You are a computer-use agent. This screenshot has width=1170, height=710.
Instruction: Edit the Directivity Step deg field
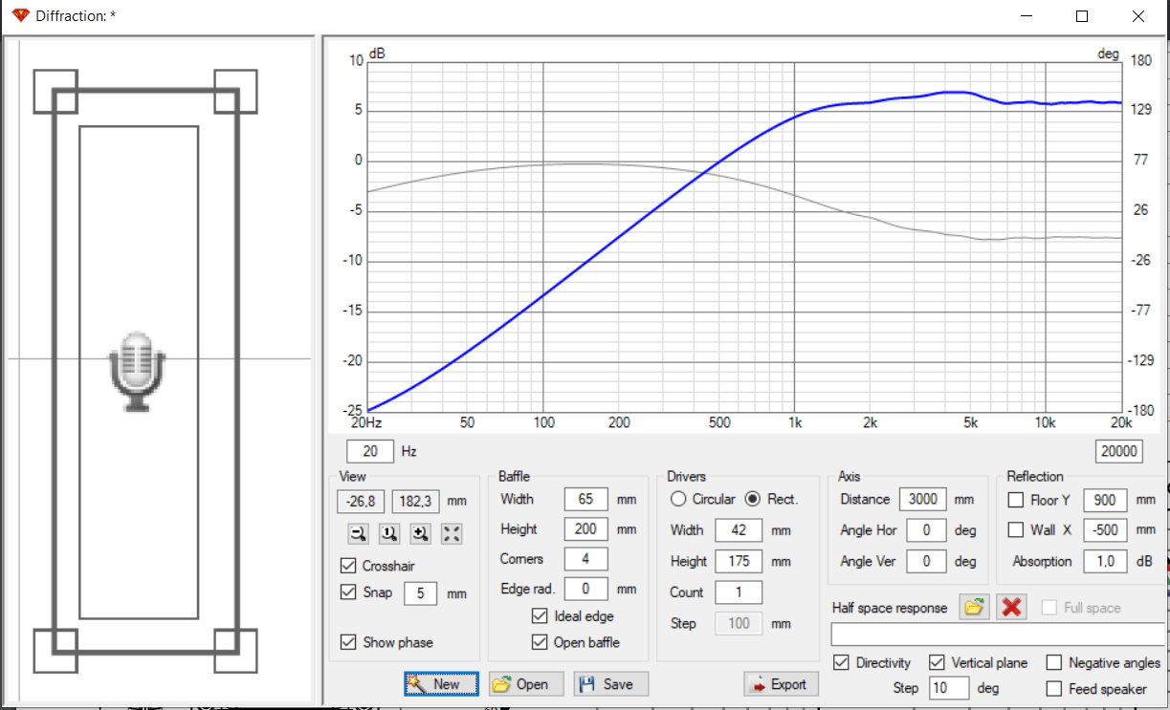947,688
